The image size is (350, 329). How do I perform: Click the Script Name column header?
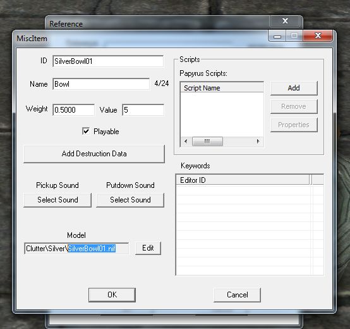[222, 88]
